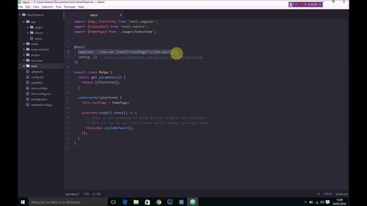Click the project root folder icon
367x206 pixels.
click(24, 15)
